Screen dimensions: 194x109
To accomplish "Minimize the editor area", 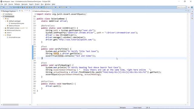I will pyautogui.click(x=186, y=11).
